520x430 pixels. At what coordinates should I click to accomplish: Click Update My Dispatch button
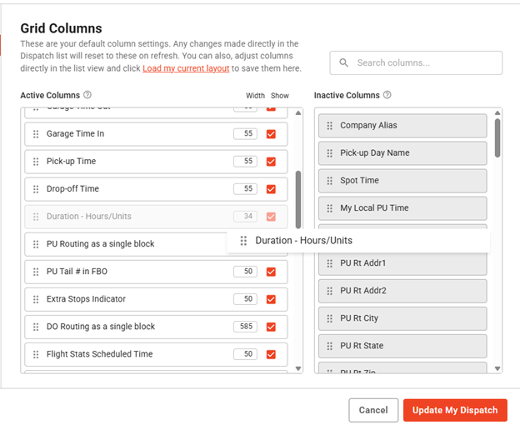[x=455, y=410]
